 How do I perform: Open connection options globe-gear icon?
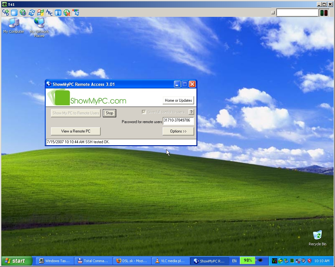pyautogui.click(x=23, y=13)
